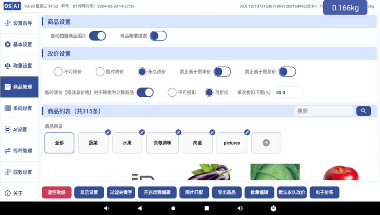Click edit pencil on 肉蛋 category
Screen dimensions: 380x215
[212, 132]
